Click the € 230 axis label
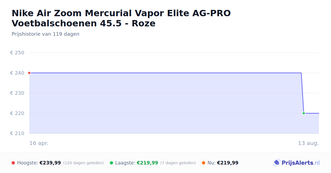Image resolution: width=331 pixels, height=173 pixels. pyautogui.click(x=17, y=93)
